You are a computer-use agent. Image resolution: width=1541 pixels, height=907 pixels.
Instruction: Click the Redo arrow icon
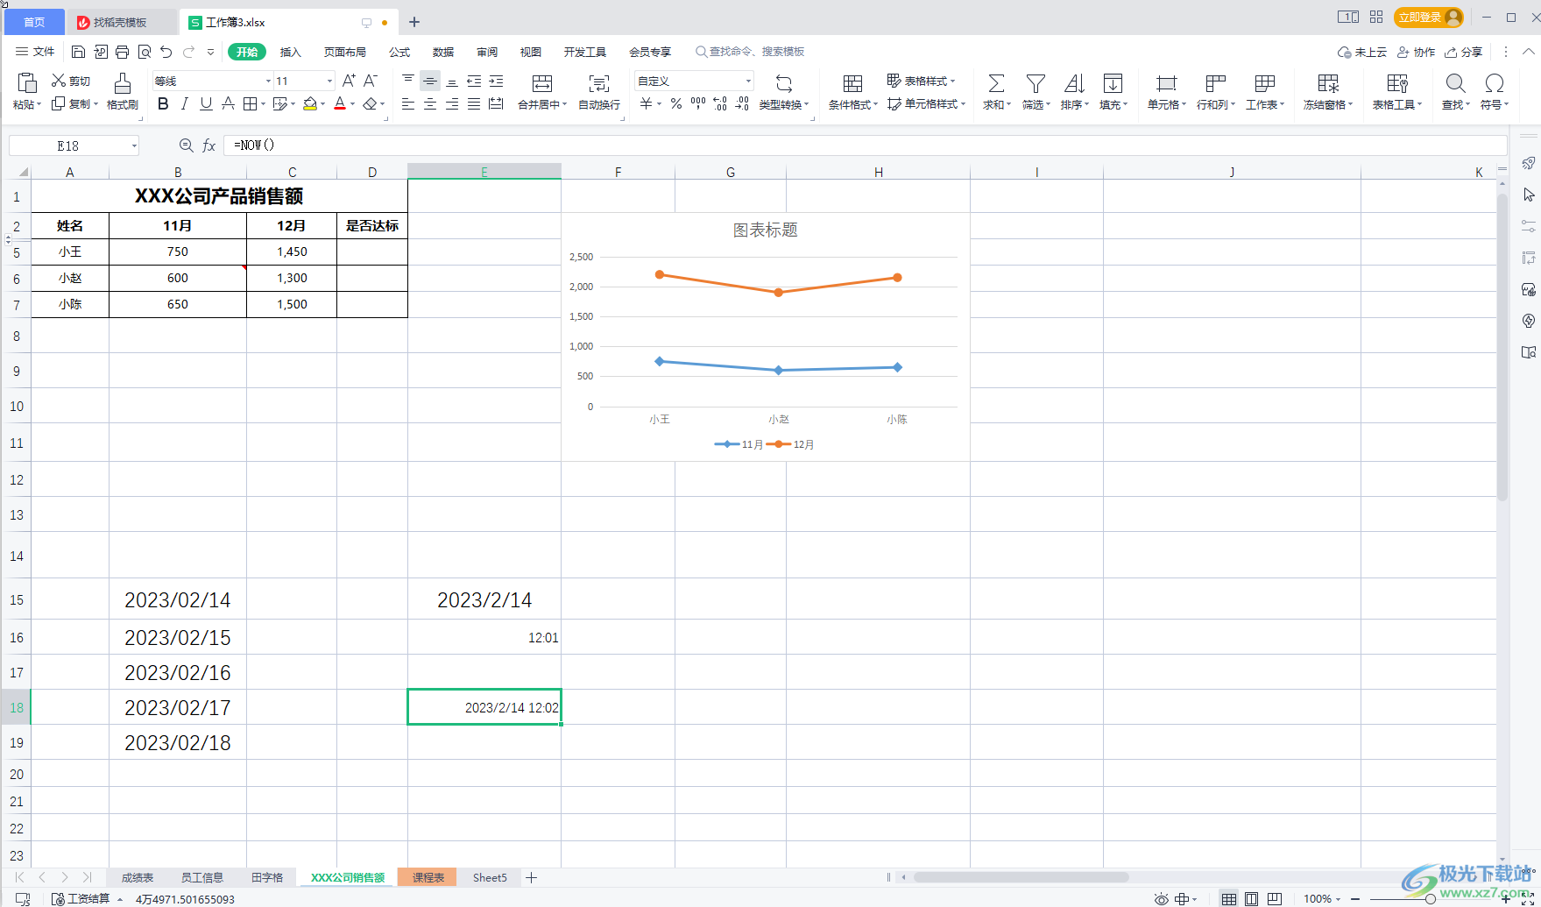(x=188, y=52)
